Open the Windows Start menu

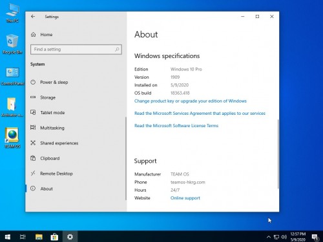[x=8, y=237]
